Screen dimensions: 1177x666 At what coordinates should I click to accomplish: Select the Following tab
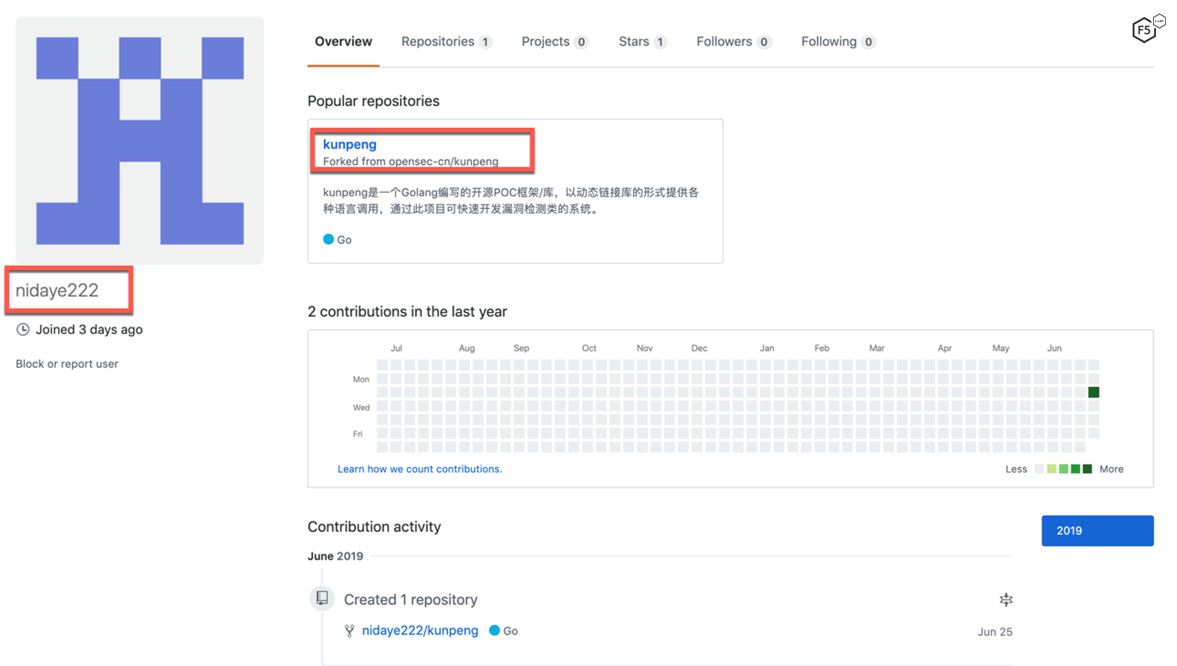(837, 42)
